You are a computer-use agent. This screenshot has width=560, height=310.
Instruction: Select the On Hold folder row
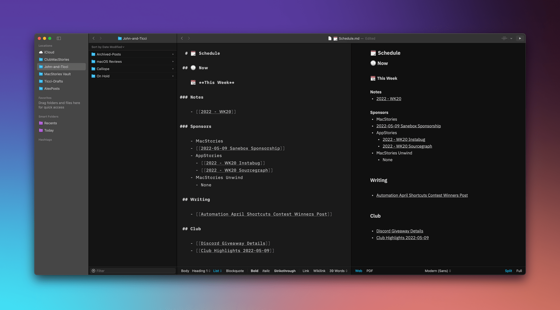click(133, 76)
